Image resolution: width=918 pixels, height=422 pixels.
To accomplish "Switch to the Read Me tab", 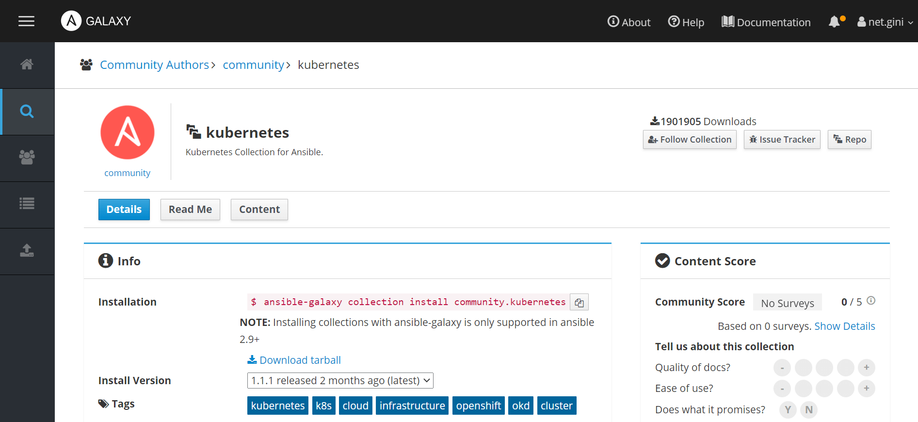I will 190,210.
